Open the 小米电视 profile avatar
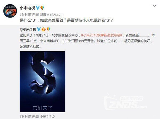This screenshot has height=119, width=160. point(10,11)
